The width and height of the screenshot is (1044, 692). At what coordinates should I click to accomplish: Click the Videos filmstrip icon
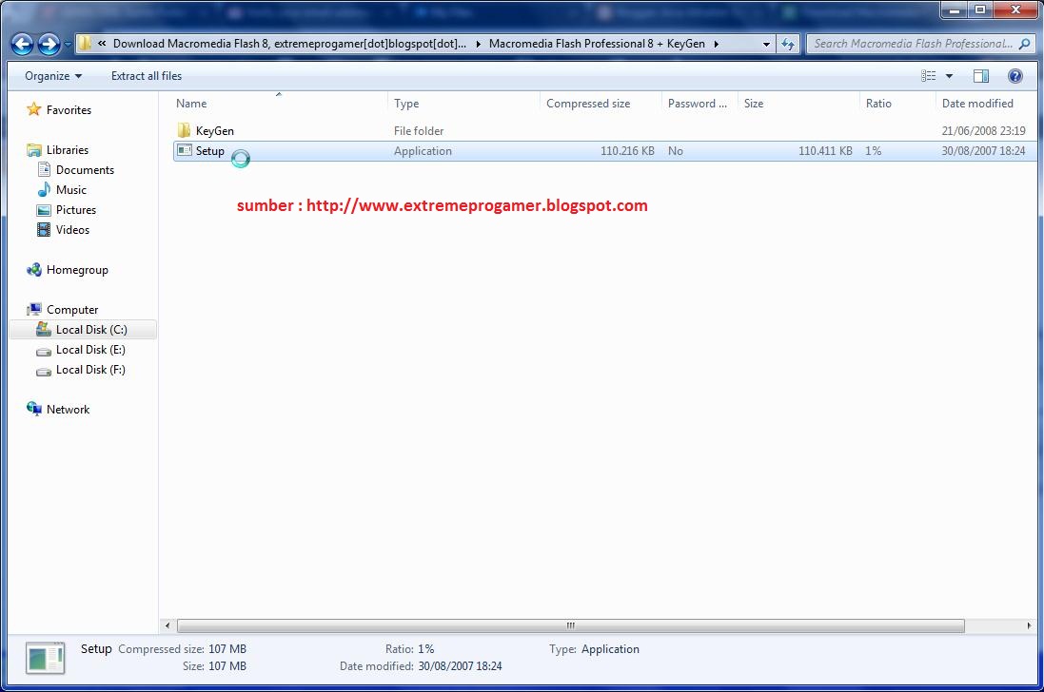(44, 230)
